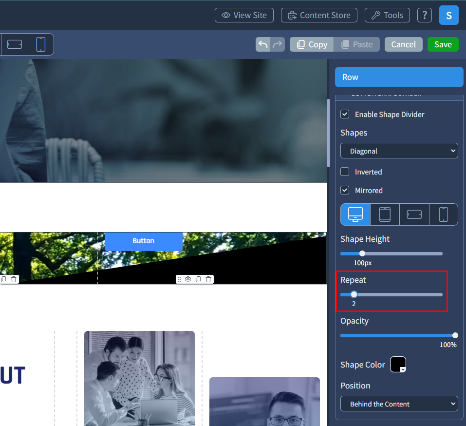Enable the Inverted option
Screen dimensions: 466x426
[x=345, y=172]
